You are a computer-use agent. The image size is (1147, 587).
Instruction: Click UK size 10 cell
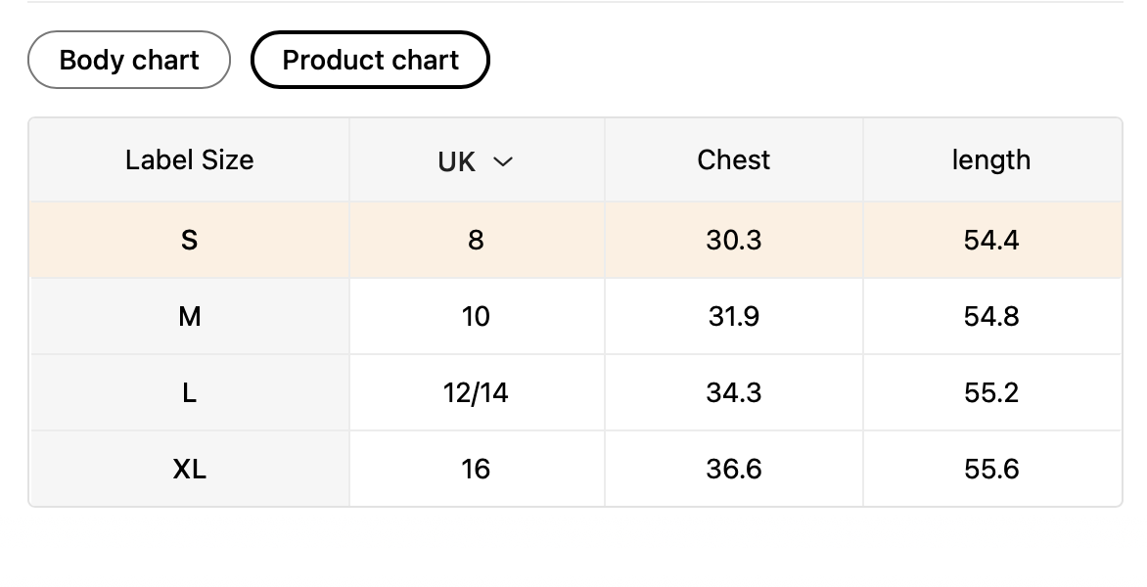476,317
